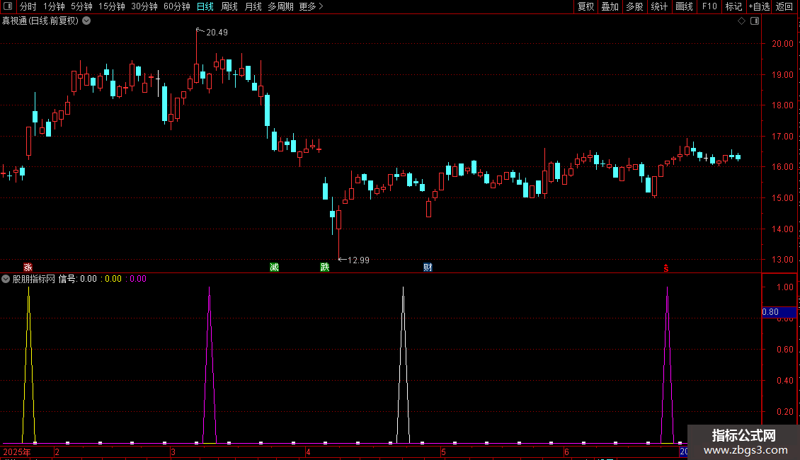The image size is (800, 460).
Task: Click the 标记 mark button
Action: (x=733, y=6)
